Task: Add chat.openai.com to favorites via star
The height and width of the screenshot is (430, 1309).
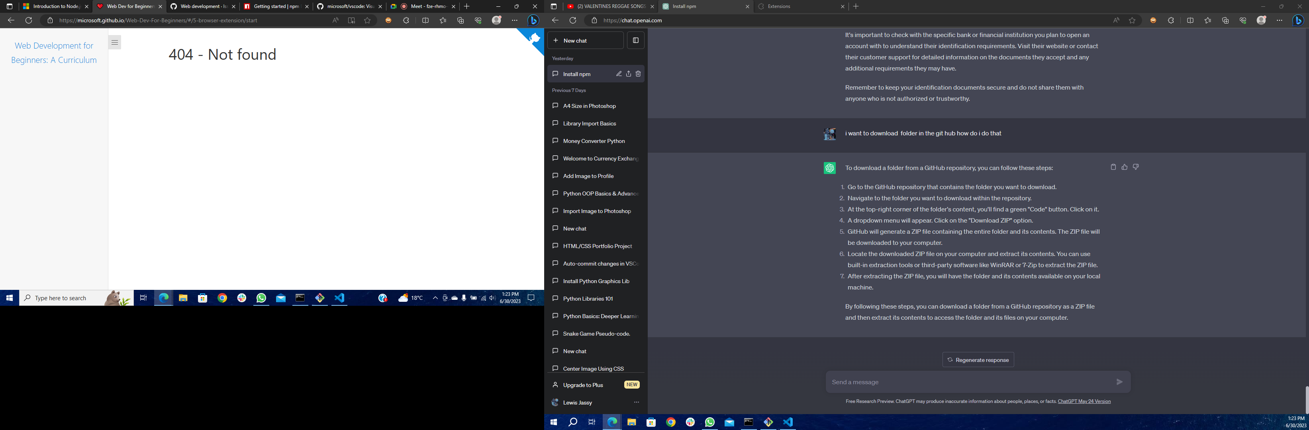Action: [x=1132, y=20]
